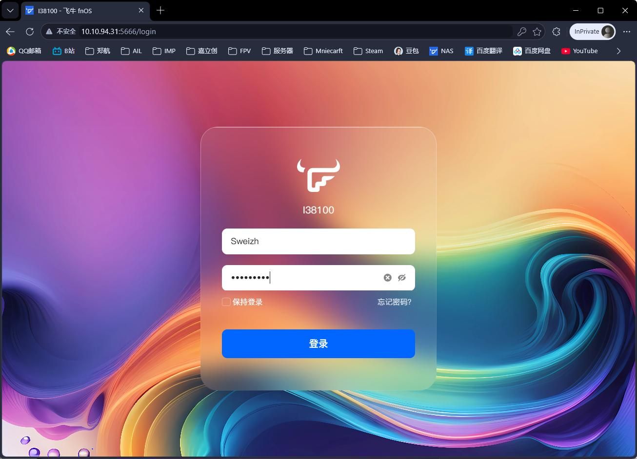Go back with the browser back arrow
Screen dimensions: 637x459
10,31
